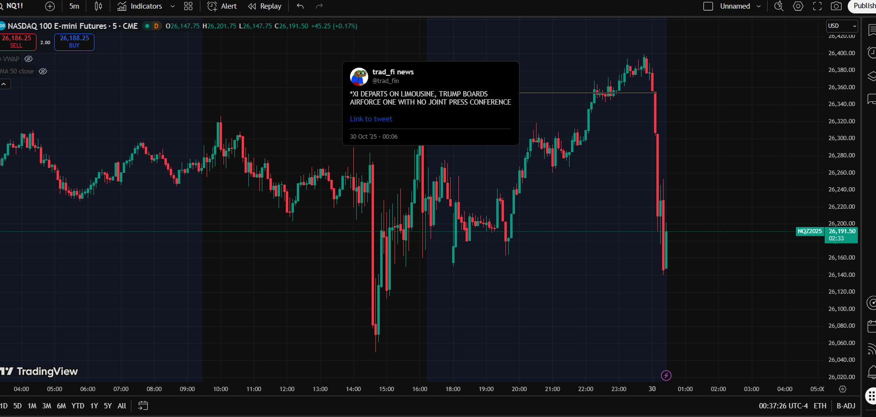Create a new Alert from the toolbar
876x417 pixels.
click(222, 6)
